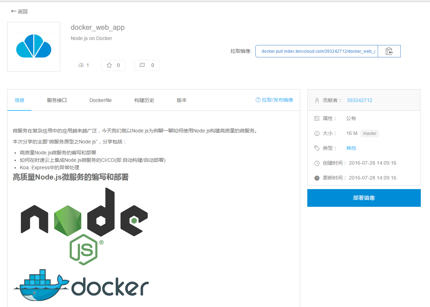
Task: Switch to the Dockerfile tab
Action: [100, 100]
